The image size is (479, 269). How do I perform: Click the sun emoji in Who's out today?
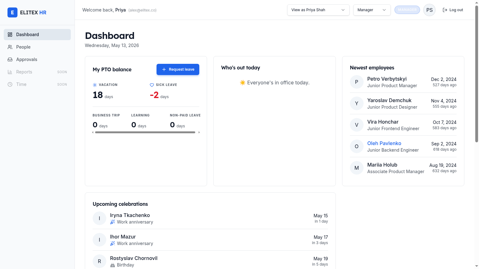[243, 83]
